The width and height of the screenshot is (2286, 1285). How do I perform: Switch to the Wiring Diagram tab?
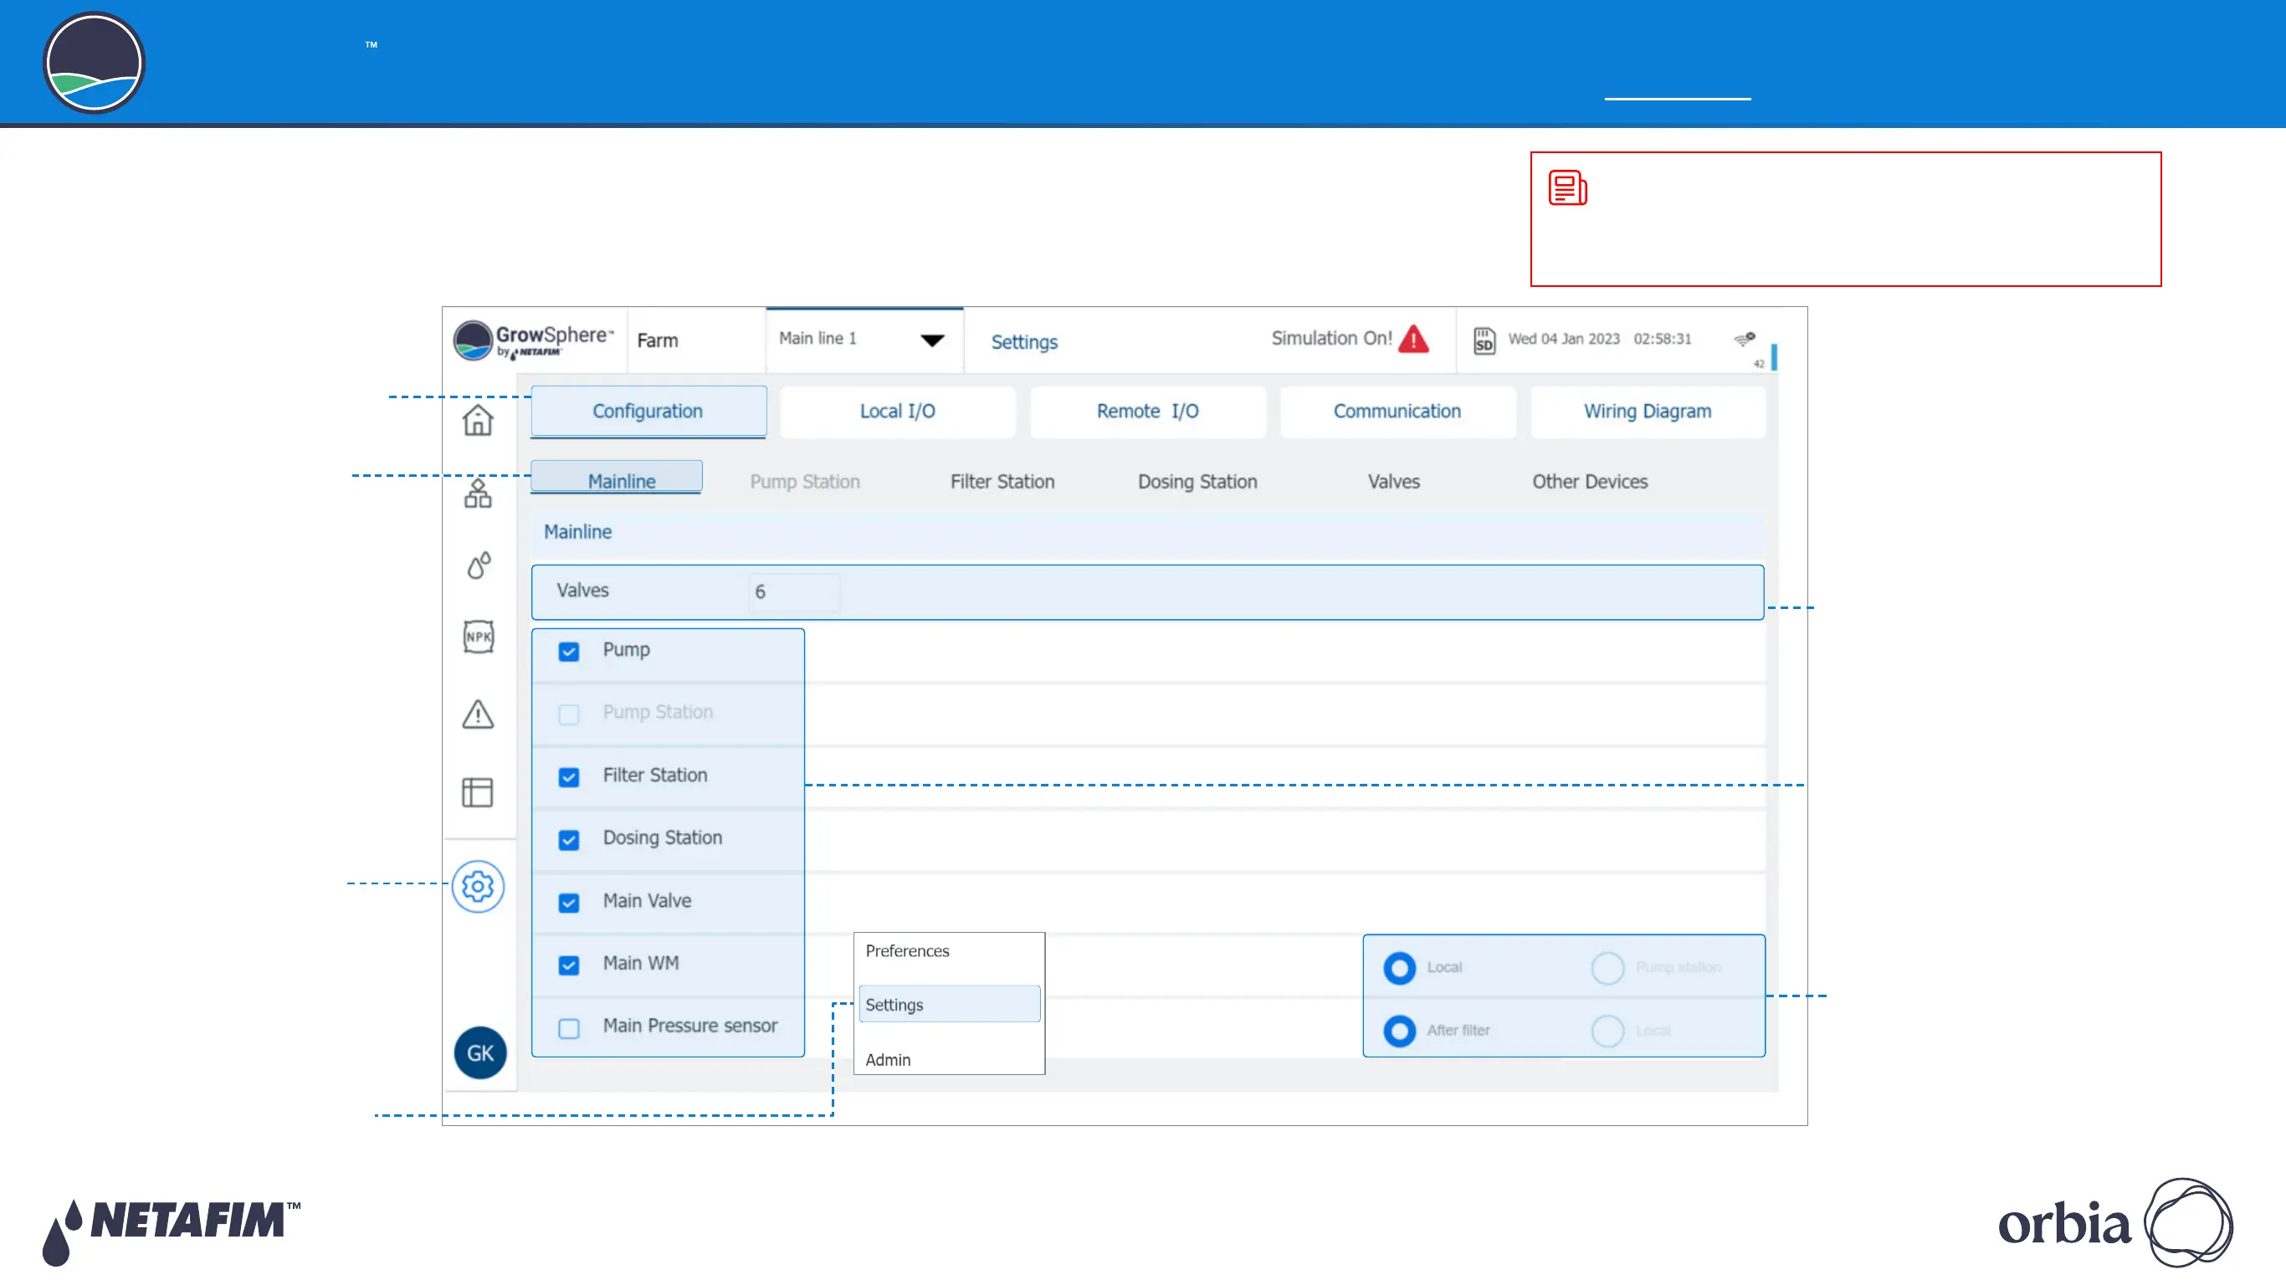pos(1647,412)
